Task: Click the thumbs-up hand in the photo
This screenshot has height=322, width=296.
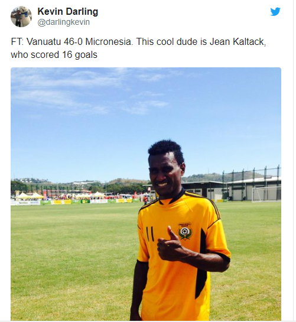Action: point(170,245)
